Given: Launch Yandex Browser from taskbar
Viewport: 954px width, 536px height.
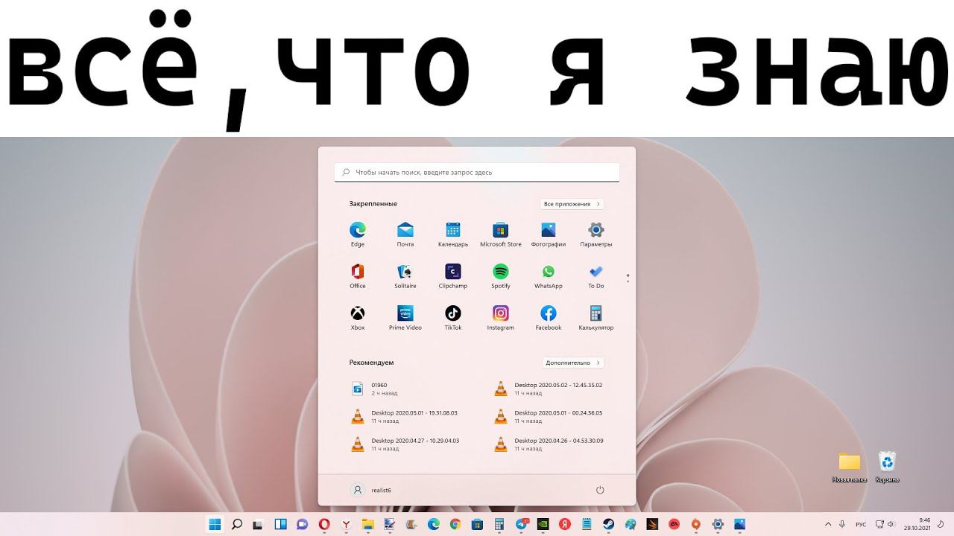Looking at the screenshot, I should pos(347,524).
